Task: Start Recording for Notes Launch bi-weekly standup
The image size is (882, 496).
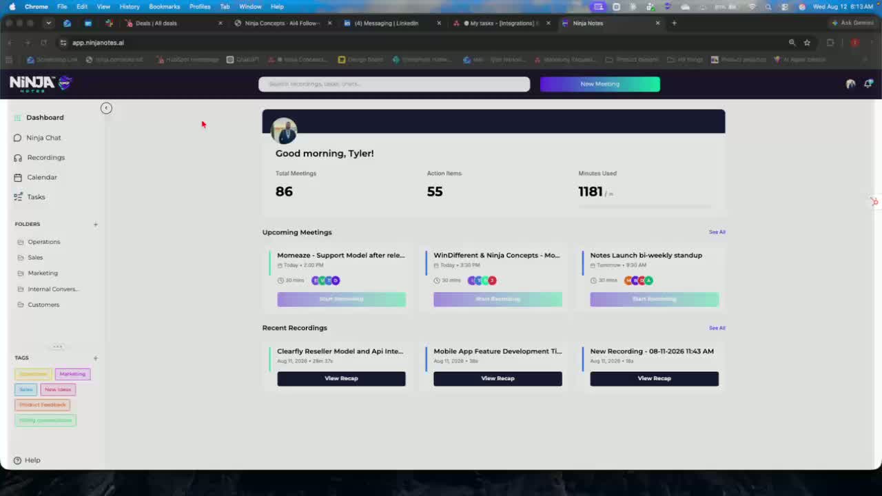Action: pyautogui.click(x=654, y=299)
